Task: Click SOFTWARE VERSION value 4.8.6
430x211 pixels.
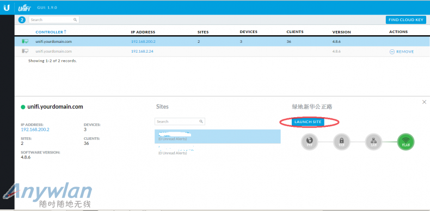Action: click(x=26, y=157)
